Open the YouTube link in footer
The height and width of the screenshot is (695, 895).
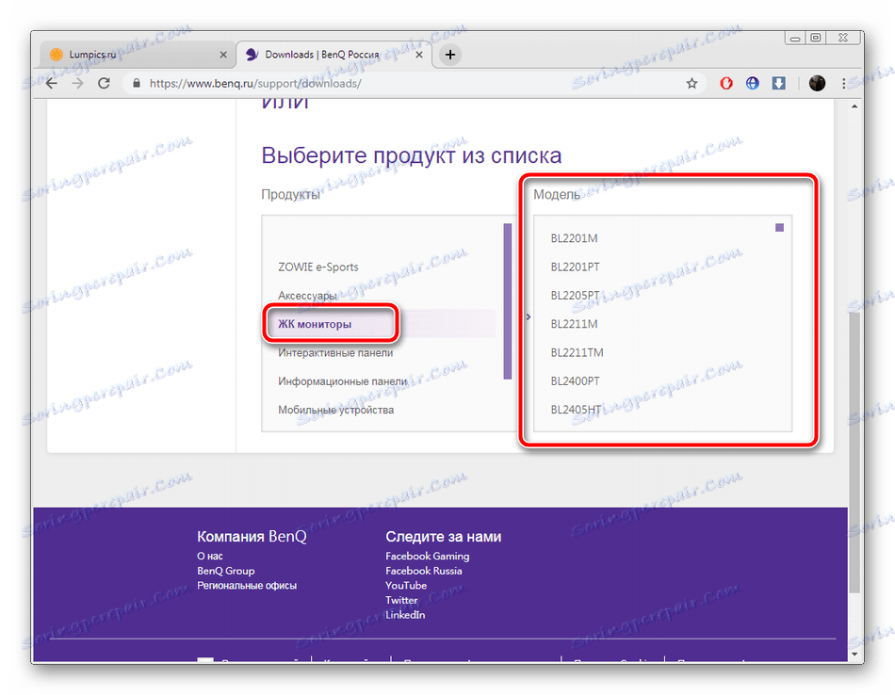click(405, 585)
